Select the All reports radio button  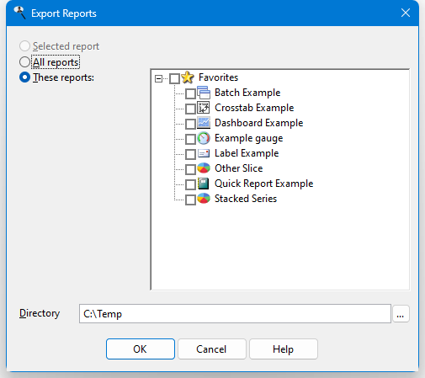[x=24, y=62]
